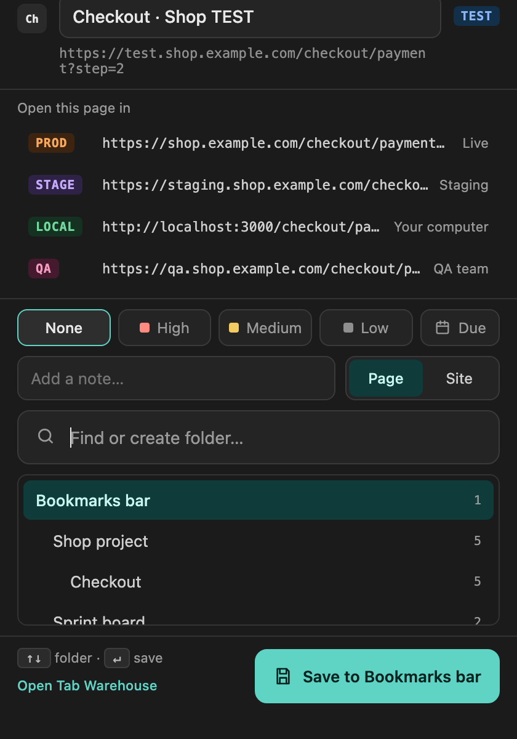Click the folder search magnifier icon
The height and width of the screenshot is (739, 517).
tap(46, 437)
